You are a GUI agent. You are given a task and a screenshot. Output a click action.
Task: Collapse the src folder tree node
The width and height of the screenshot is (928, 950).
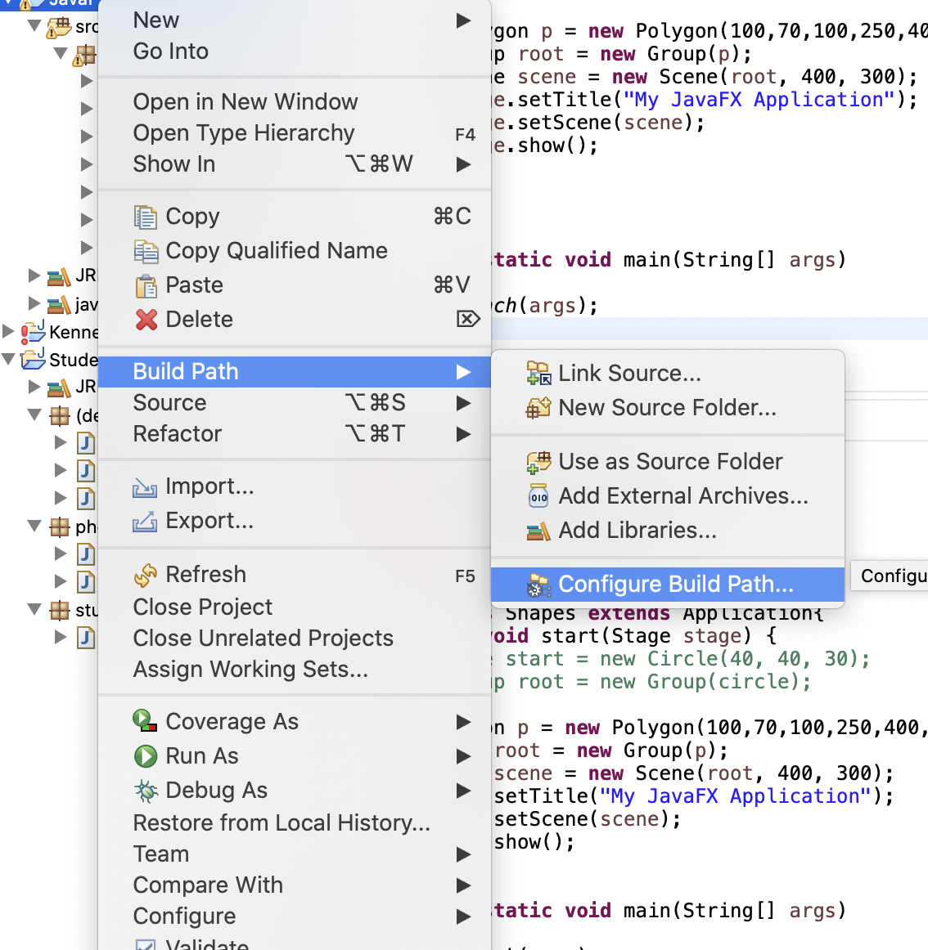pos(34,25)
